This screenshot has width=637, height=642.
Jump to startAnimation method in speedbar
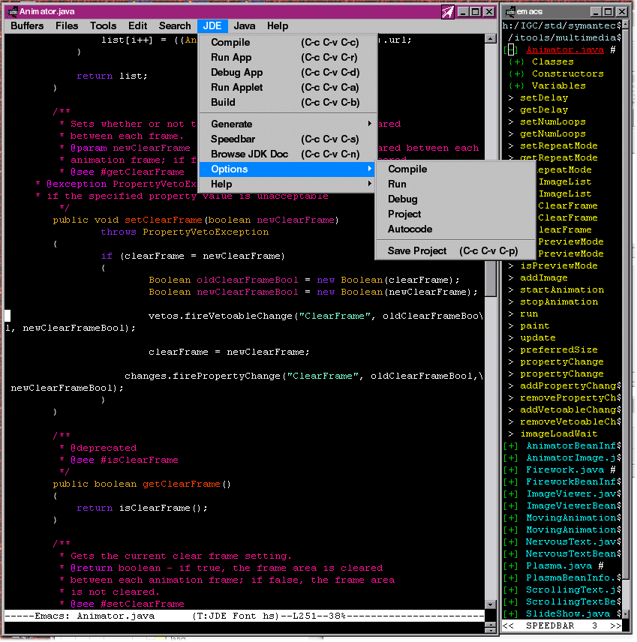pyautogui.click(x=561, y=290)
